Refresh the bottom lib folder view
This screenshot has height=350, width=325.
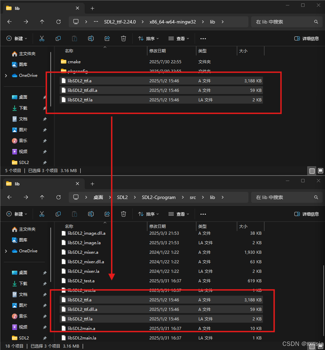click(58, 197)
